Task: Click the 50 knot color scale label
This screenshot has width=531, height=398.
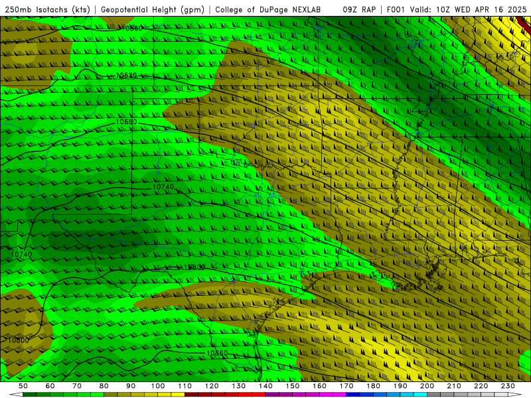Action: click(23, 386)
